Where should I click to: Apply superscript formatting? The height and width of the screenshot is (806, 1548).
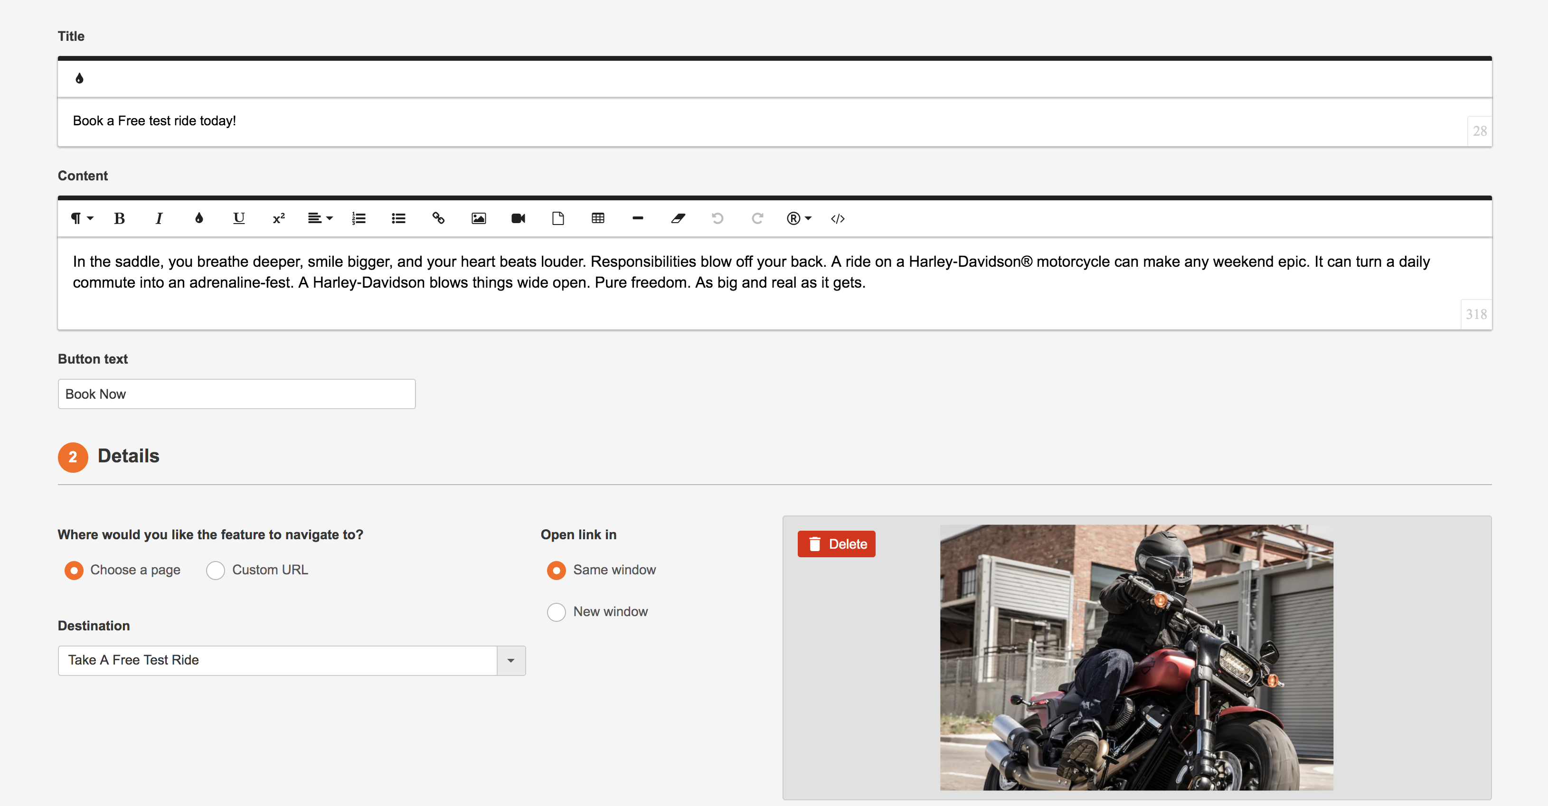[278, 218]
